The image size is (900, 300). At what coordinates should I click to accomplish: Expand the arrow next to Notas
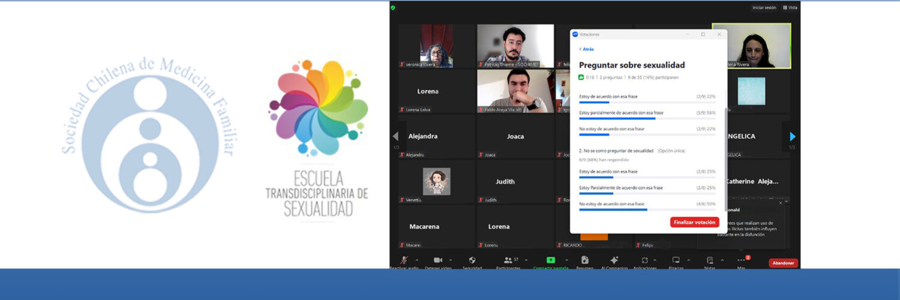click(722, 260)
